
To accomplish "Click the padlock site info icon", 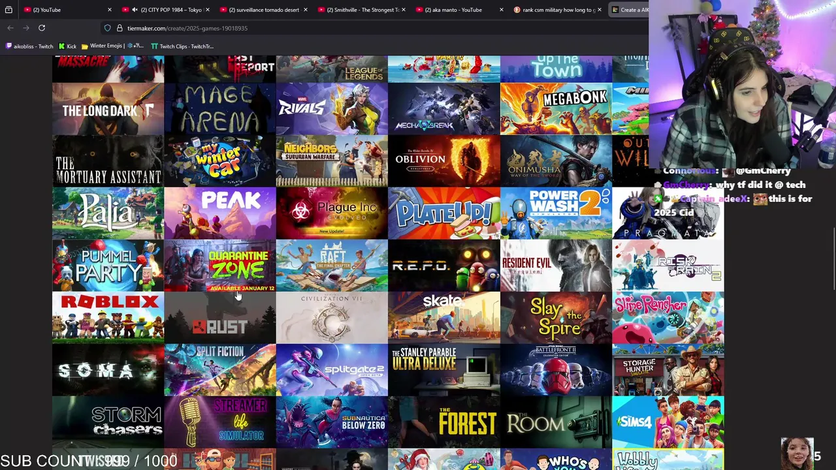I will click(x=120, y=28).
